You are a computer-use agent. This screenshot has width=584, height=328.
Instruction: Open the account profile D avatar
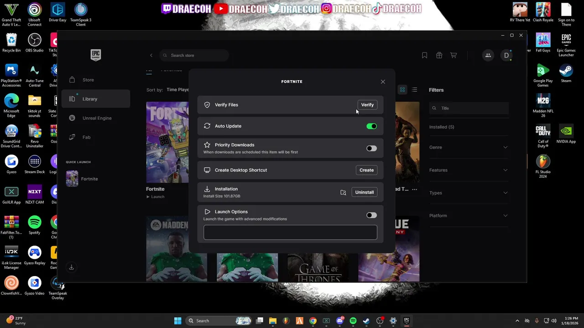coord(506,56)
